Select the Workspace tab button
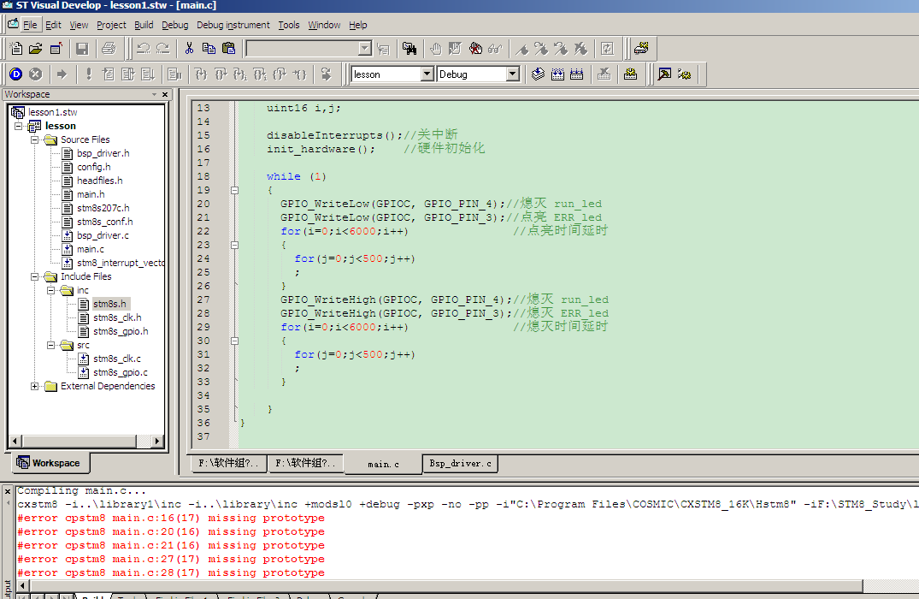This screenshot has width=919, height=599. pos(50,463)
